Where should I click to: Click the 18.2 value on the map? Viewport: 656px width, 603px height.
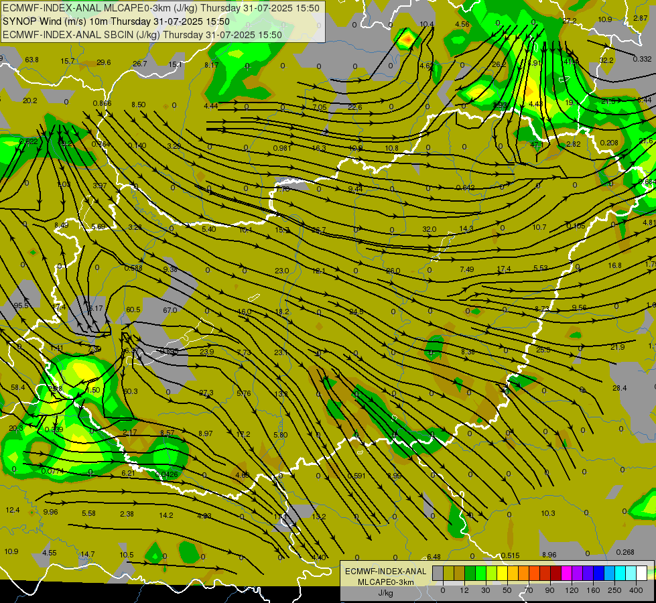tap(282, 312)
